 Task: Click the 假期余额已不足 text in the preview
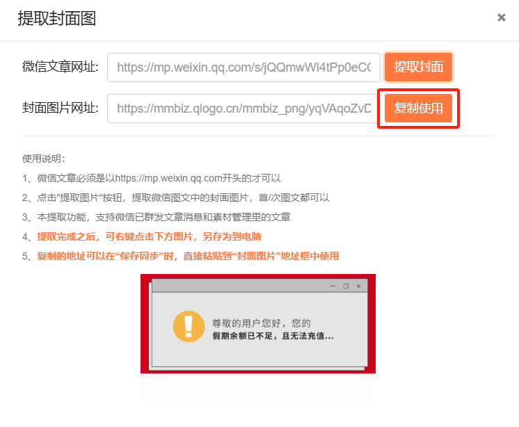273,336
